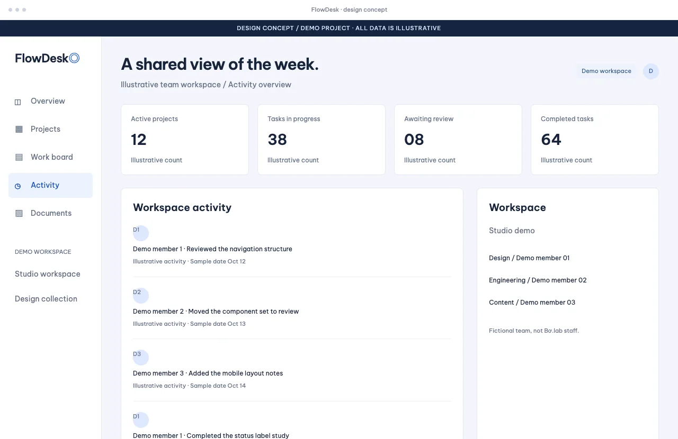Select the Documents menu item
The width and height of the screenshot is (678, 439).
point(50,213)
